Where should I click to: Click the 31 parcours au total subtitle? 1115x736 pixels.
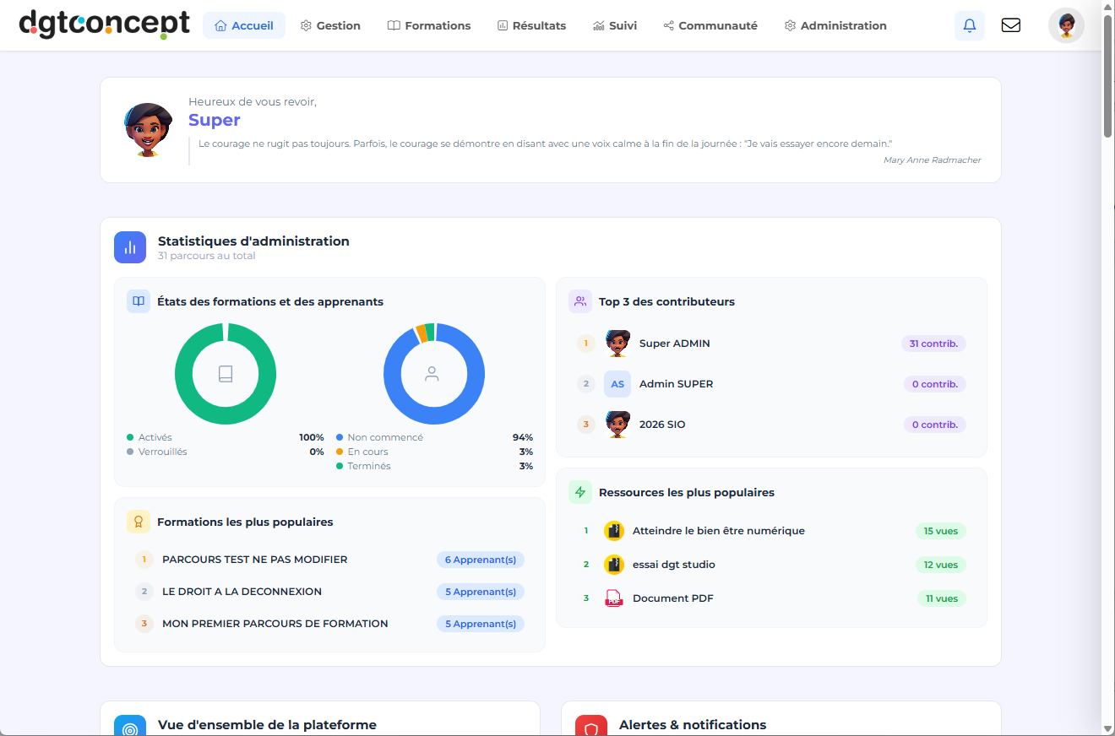pyautogui.click(x=207, y=256)
